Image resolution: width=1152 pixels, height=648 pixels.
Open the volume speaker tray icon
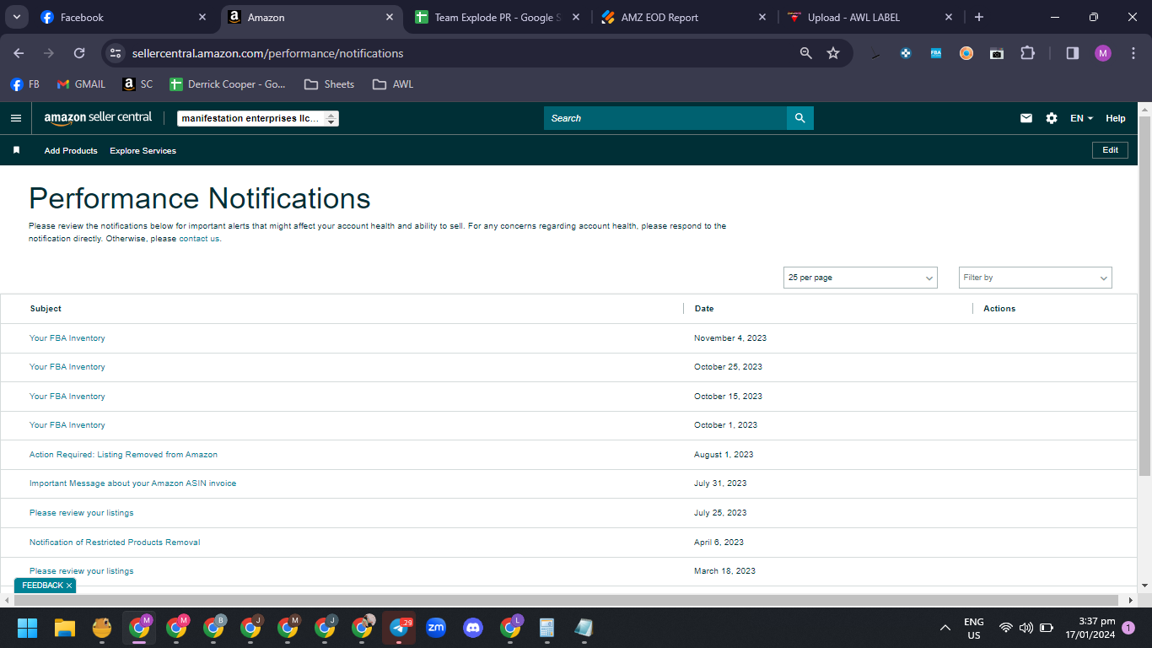pyautogui.click(x=1026, y=628)
